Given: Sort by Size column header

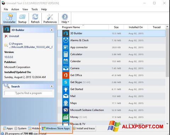Looking at the screenshot, I should coord(116,27).
